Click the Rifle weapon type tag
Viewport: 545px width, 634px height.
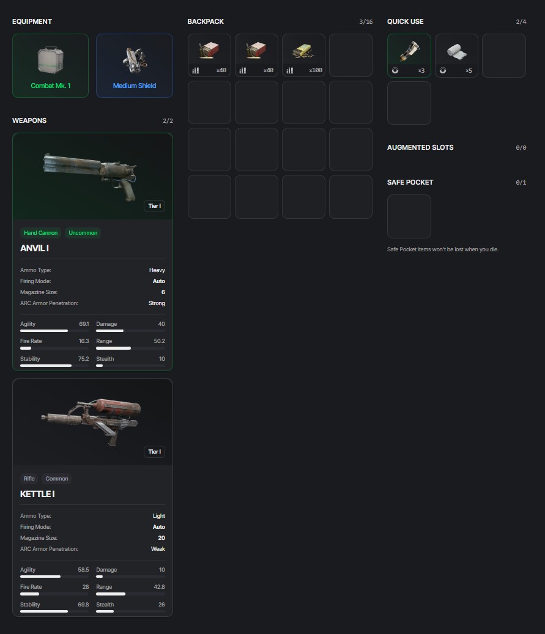pyautogui.click(x=29, y=479)
